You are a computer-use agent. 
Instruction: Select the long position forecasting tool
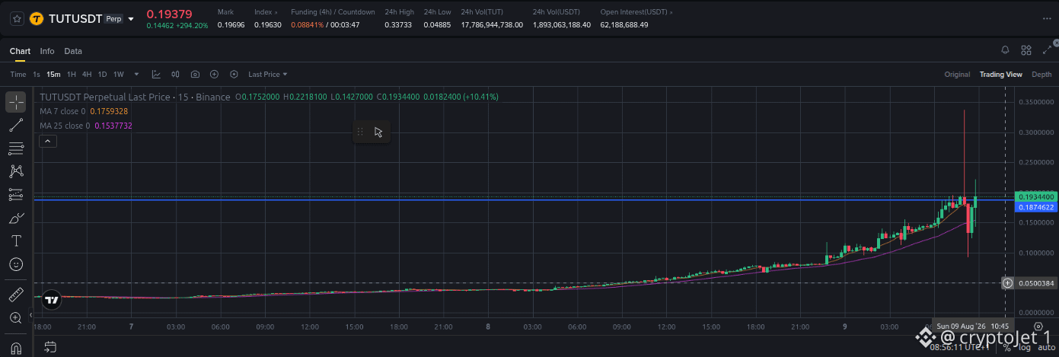coord(16,194)
